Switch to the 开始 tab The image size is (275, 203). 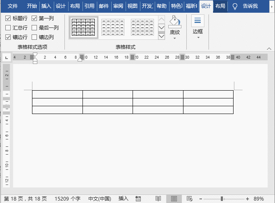pos(32,6)
